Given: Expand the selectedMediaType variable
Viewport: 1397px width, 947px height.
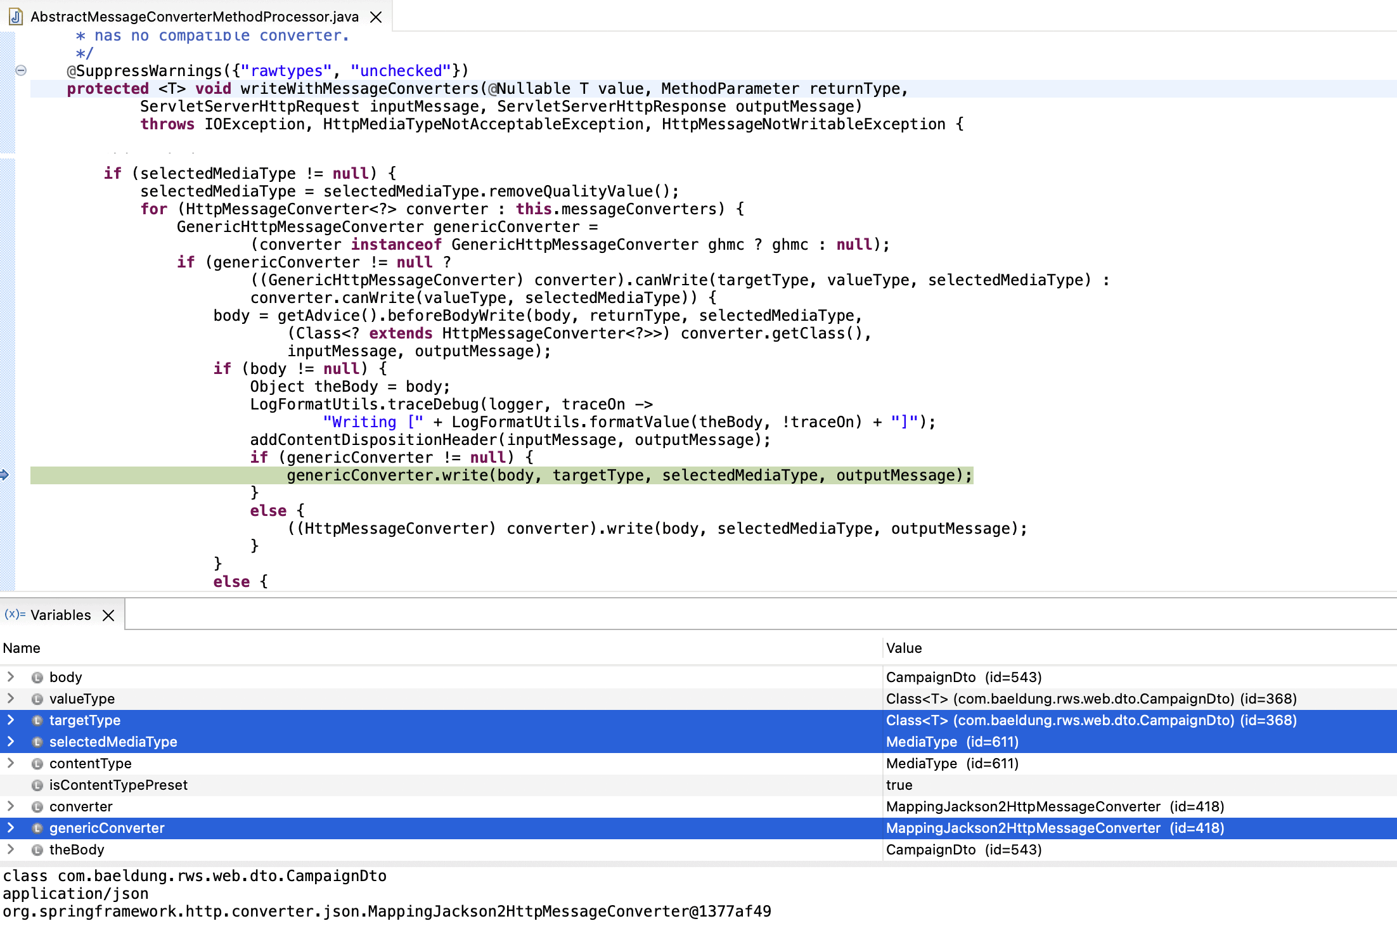Looking at the screenshot, I should coord(11,742).
